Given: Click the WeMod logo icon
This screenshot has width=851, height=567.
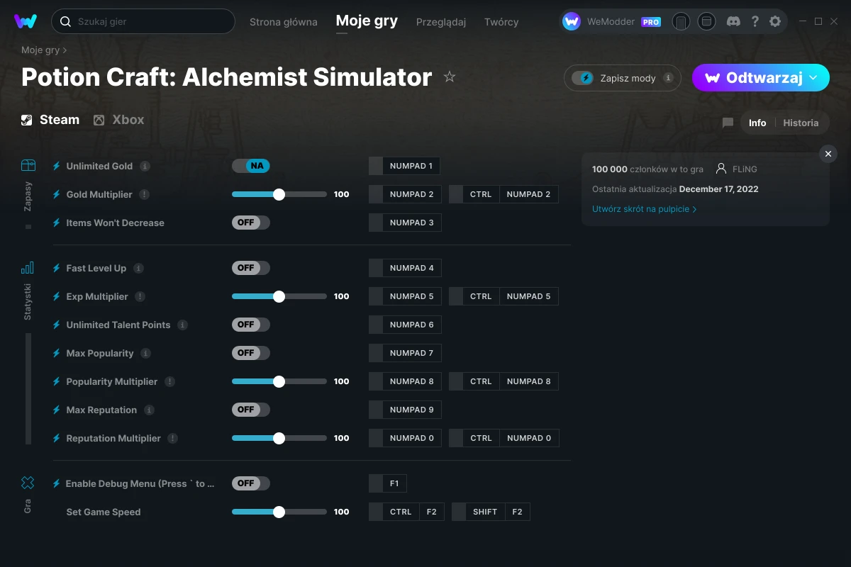Looking at the screenshot, I should point(26,21).
